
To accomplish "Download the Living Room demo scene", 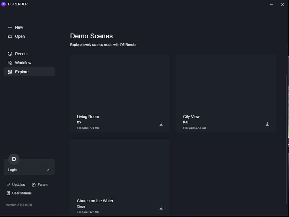I will click(x=161, y=124).
